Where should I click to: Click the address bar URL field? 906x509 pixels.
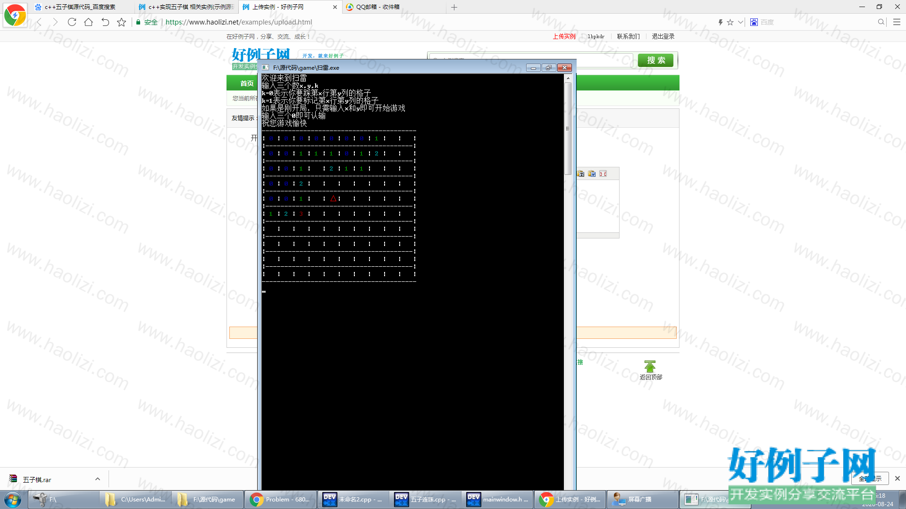pos(425,22)
